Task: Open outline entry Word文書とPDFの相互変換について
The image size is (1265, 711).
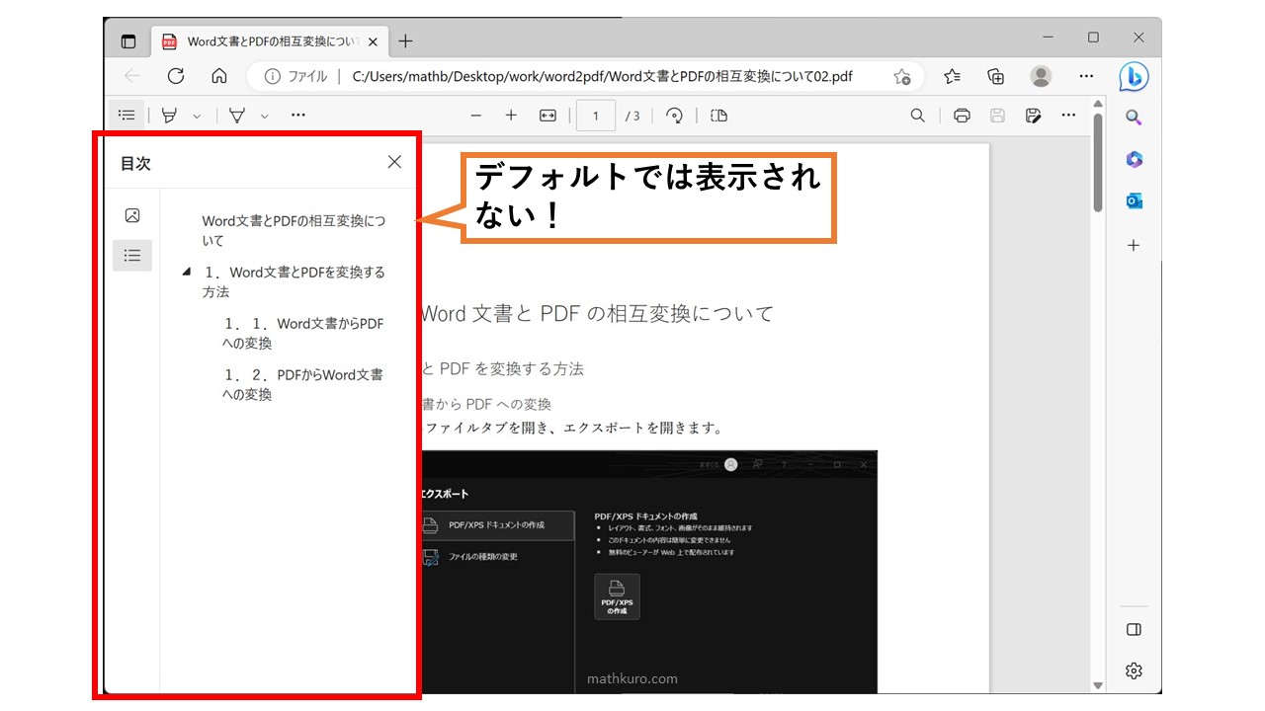Action: coord(293,231)
